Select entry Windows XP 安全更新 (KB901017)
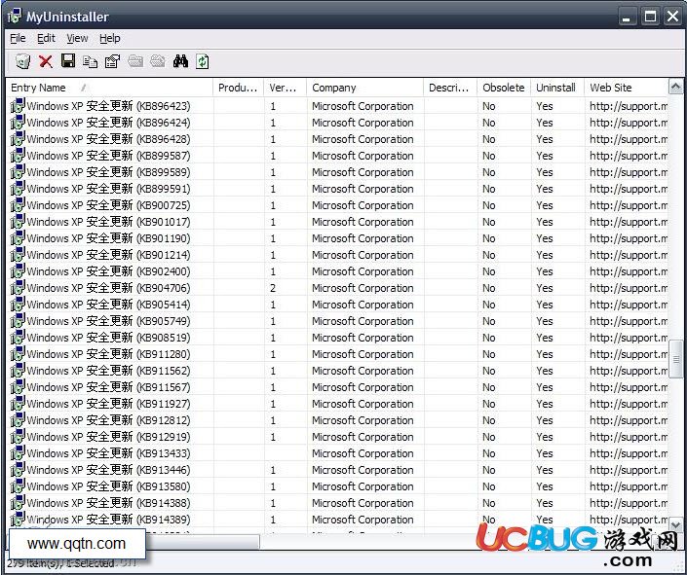Viewport: 687px width, 575px height. click(108, 222)
